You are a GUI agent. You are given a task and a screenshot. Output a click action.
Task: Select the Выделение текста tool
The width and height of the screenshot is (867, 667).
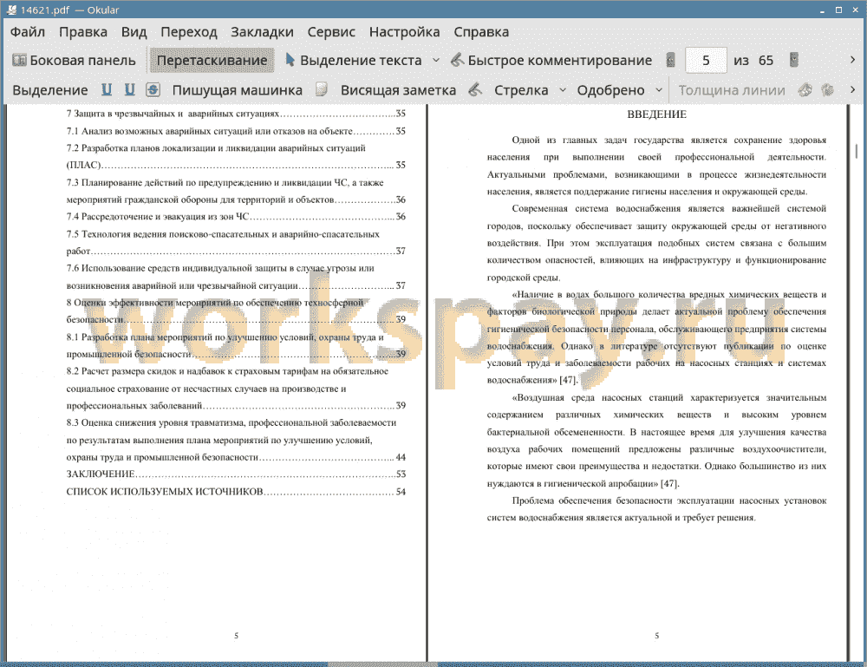[x=354, y=61]
